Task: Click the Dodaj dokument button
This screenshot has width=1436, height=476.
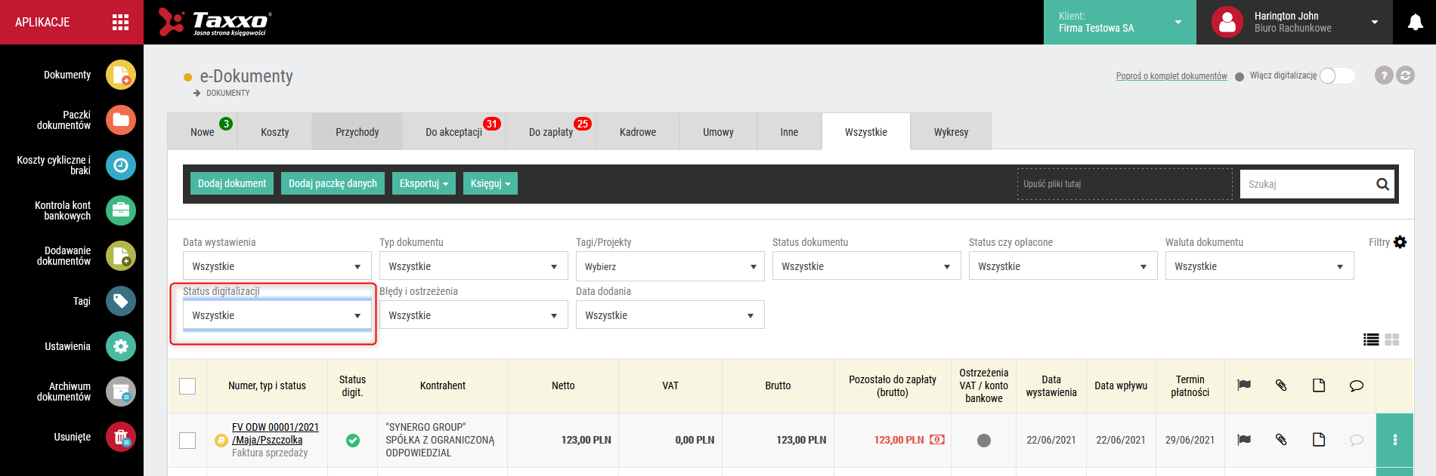Action: point(232,183)
